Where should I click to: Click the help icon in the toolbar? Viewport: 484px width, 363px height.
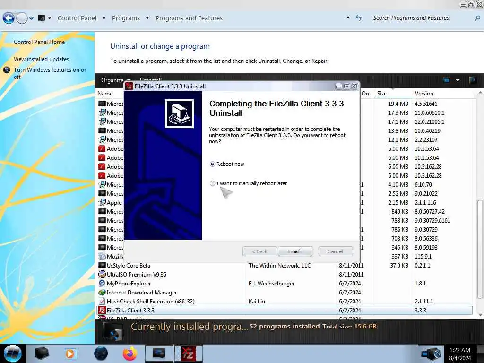pyautogui.click(x=472, y=80)
